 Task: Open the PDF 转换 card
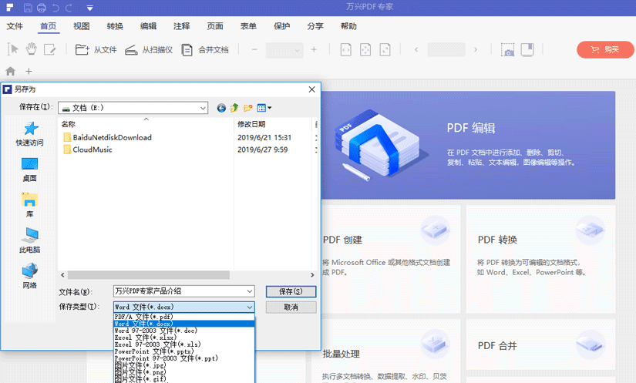[540, 259]
